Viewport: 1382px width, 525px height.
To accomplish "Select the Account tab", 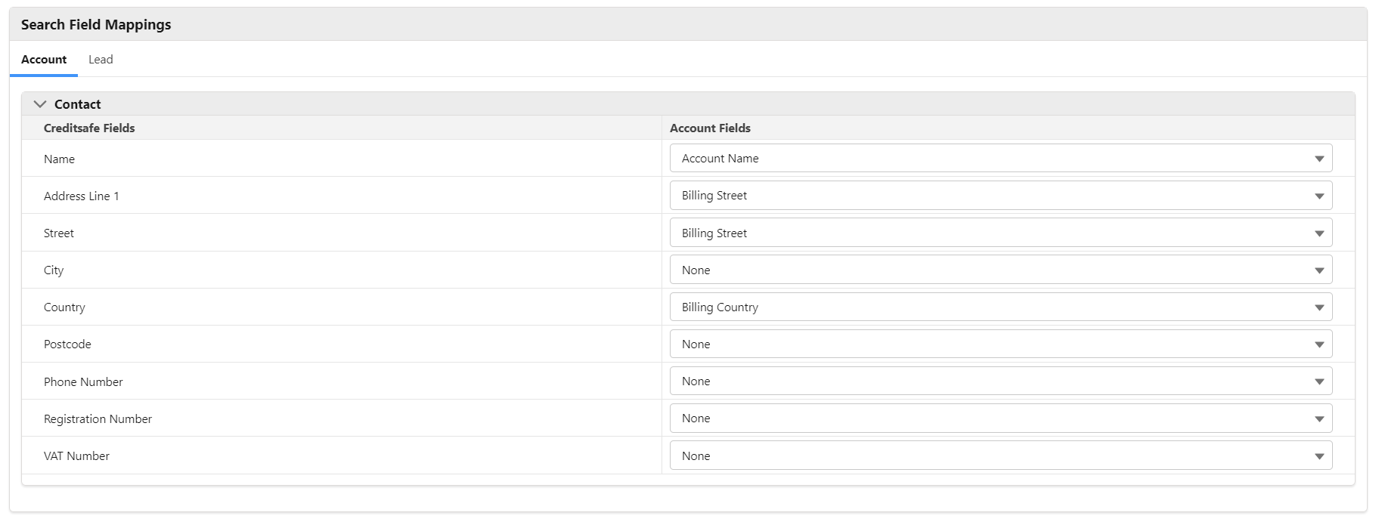I will point(44,60).
